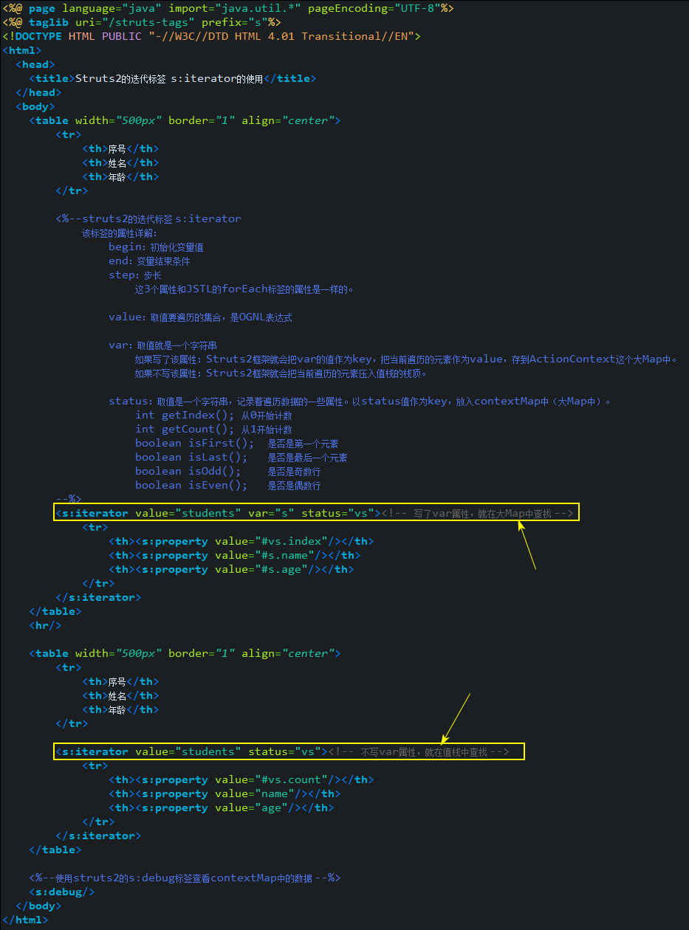Click the taglib uri="/struts-tags" directive line
Viewport: 689px width, 930px height.
(142, 22)
